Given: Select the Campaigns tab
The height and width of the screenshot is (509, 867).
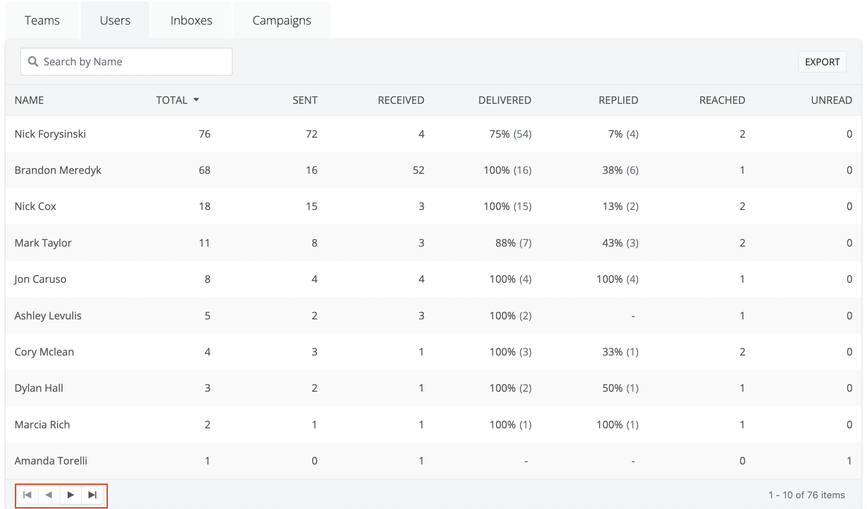Looking at the screenshot, I should [282, 20].
